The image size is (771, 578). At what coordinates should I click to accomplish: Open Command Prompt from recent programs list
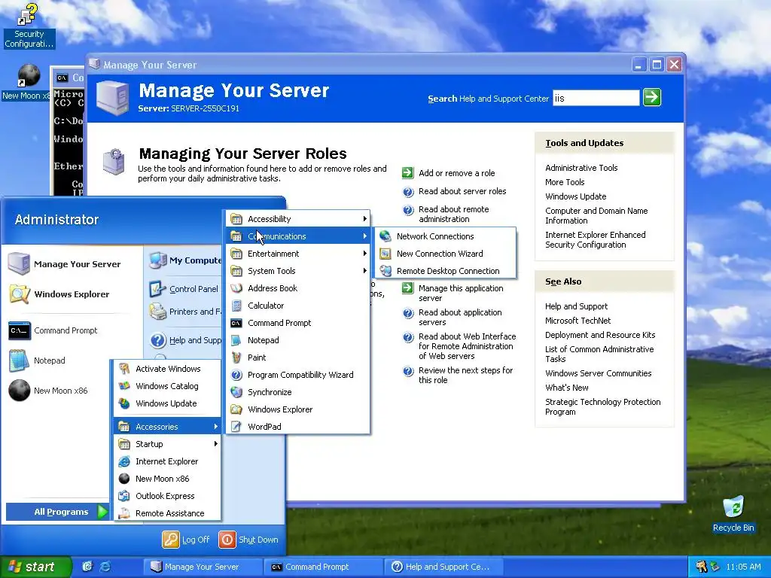pos(73,330)
